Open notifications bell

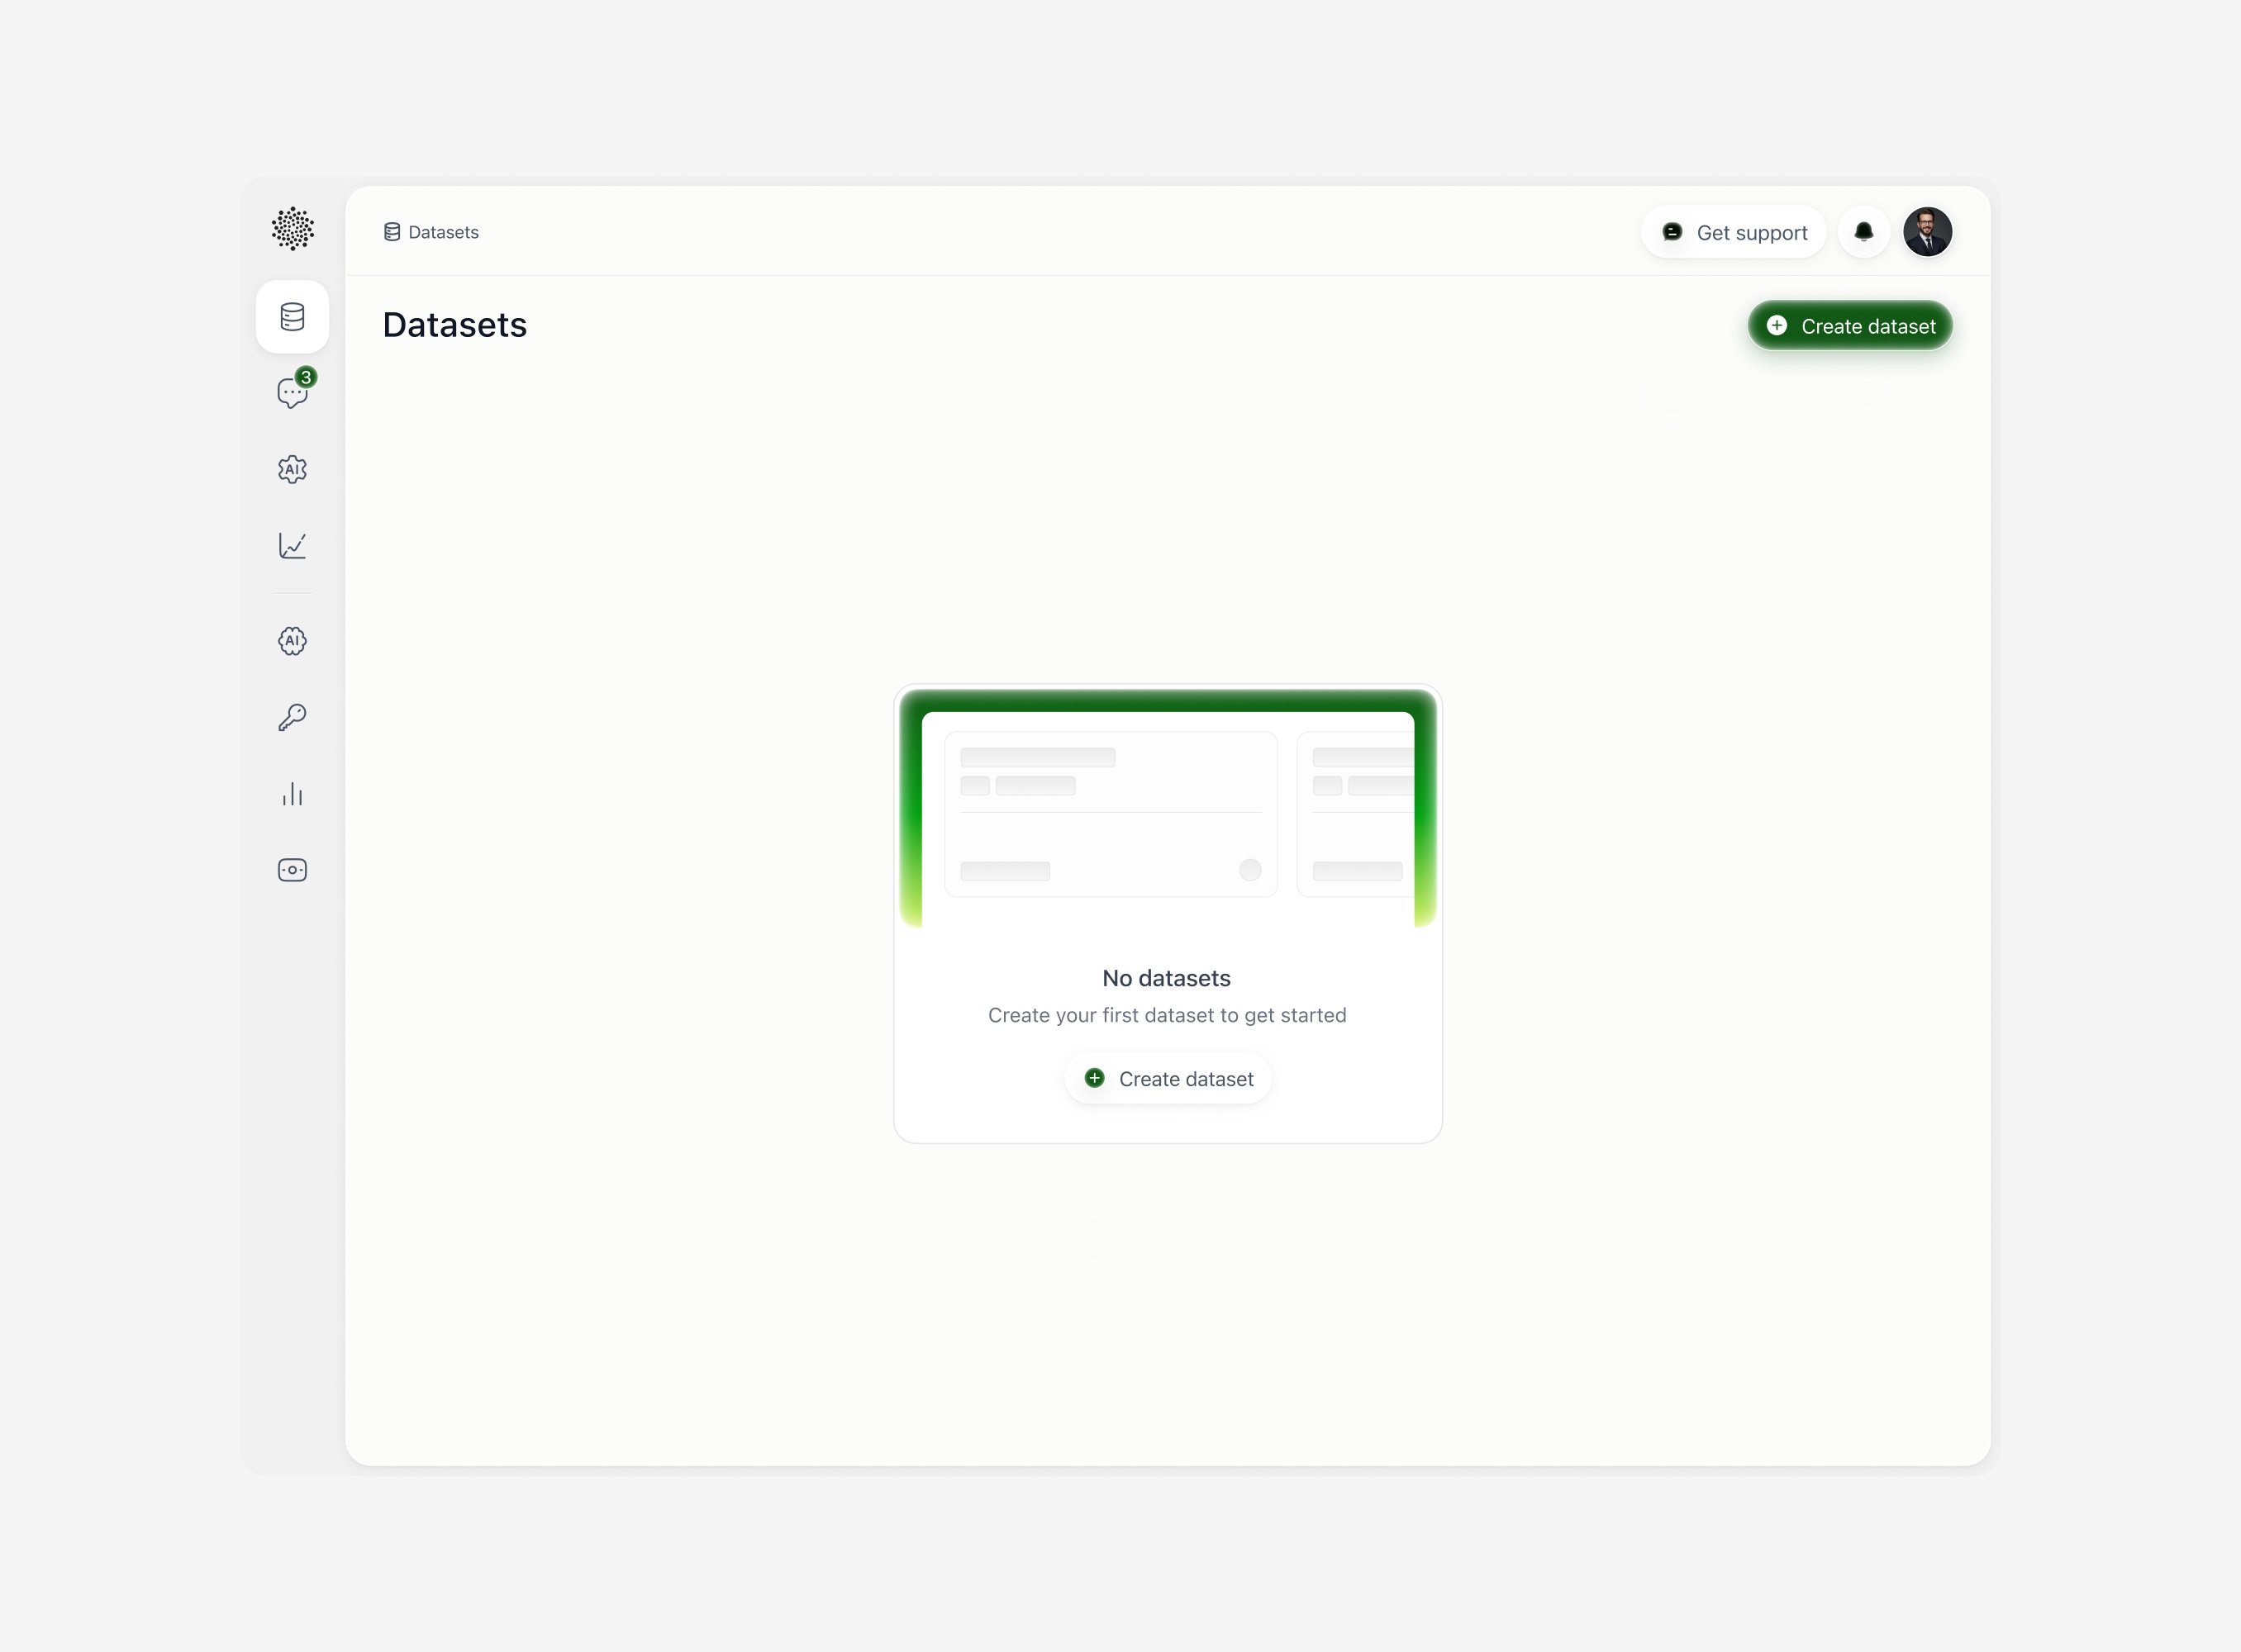(x=1863, y=232)
